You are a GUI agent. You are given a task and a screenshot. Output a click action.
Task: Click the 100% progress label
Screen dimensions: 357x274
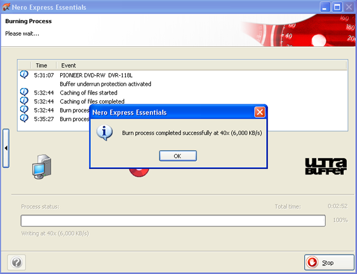click(x=340, y=220)
